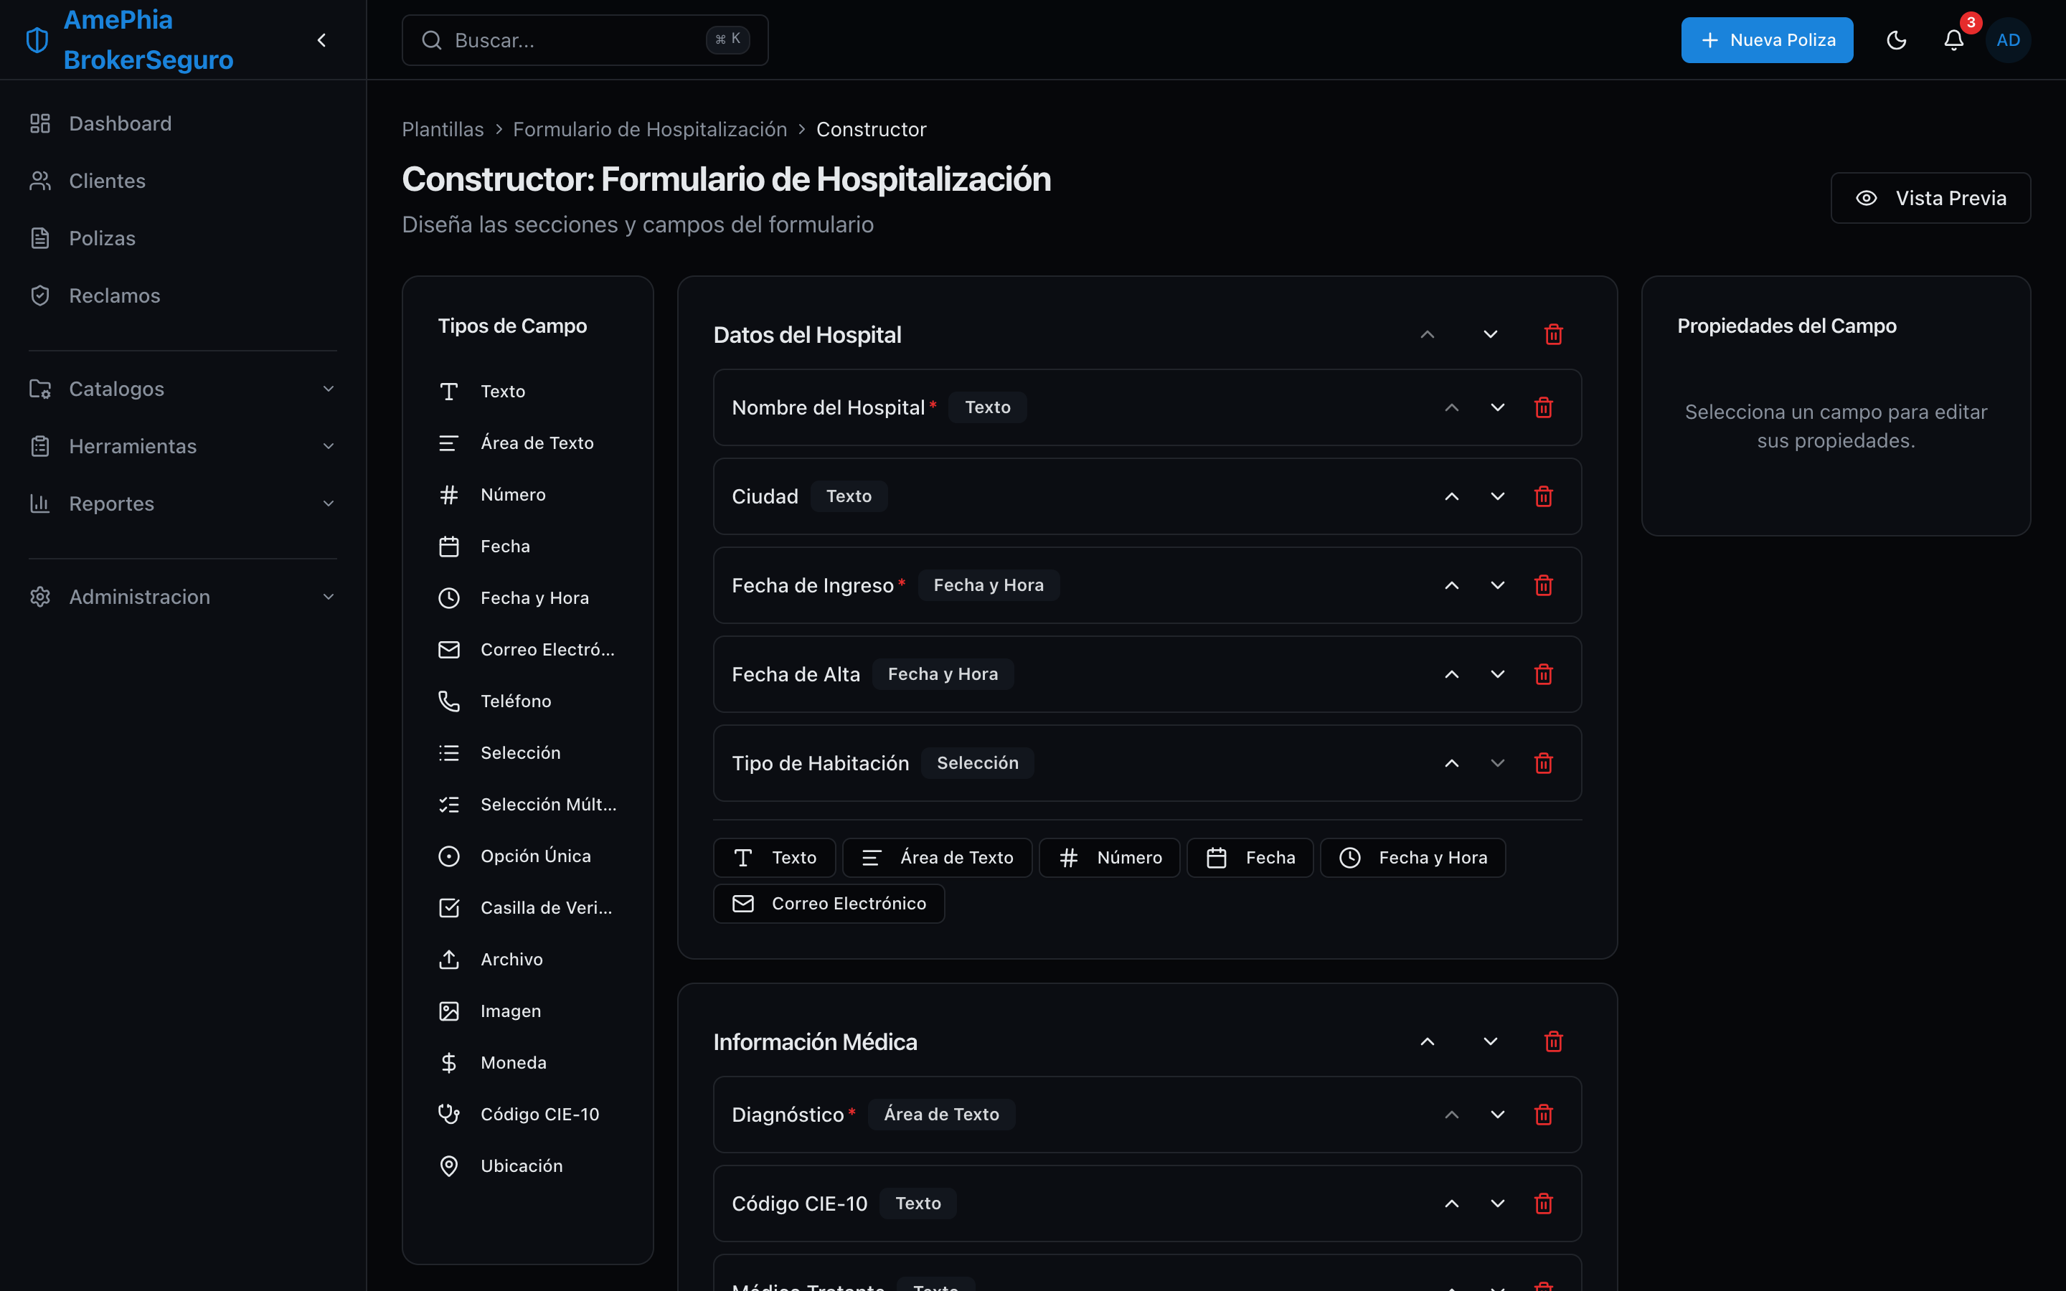Screen dimensions: 2066x1291
Task: Add Correo Electrónico field to Datos del Hospital
Action: point(829,904)
